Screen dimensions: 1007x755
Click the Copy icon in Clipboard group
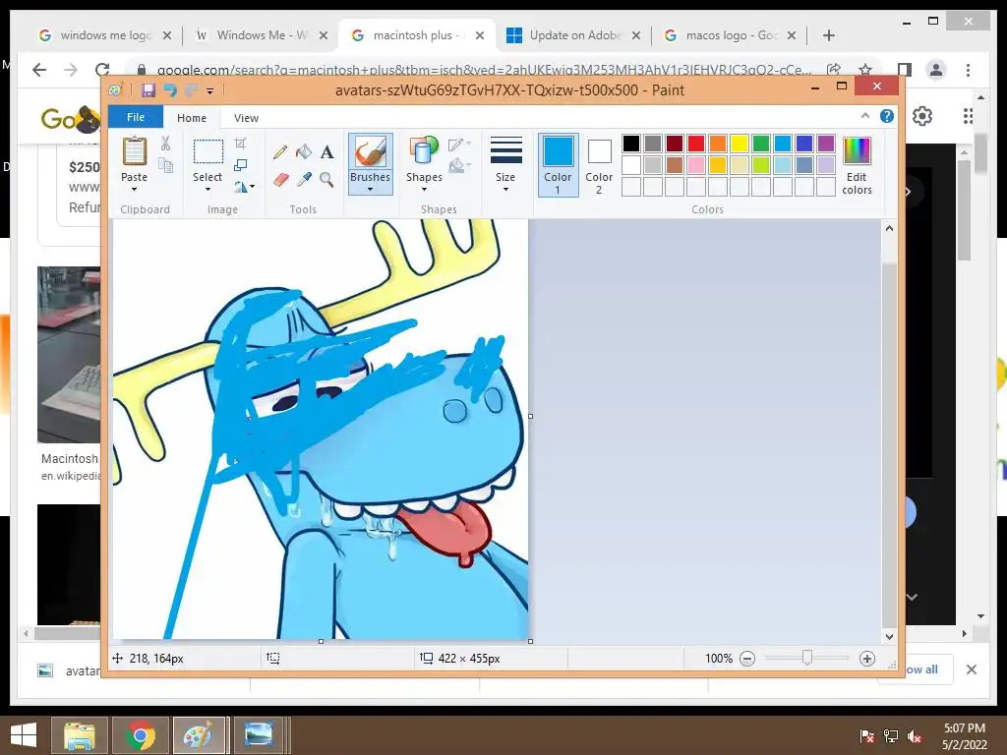(x=165, y=165)
